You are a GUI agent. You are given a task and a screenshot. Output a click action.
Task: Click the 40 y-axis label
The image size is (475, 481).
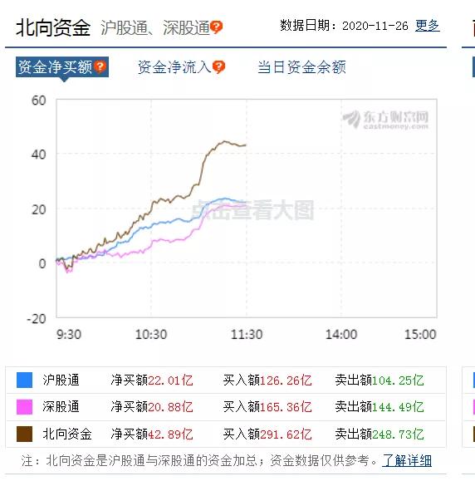[39, 155]
